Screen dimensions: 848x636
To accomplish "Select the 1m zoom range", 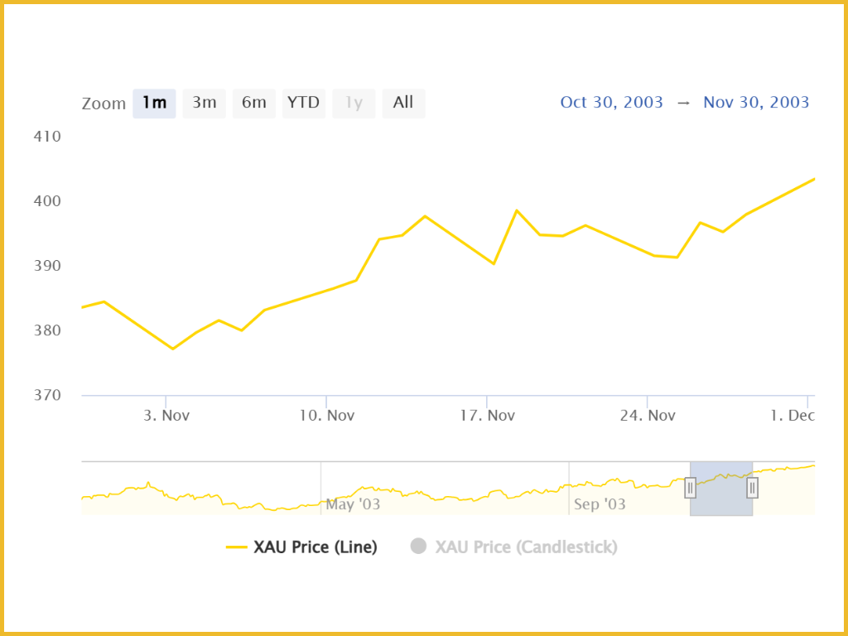I will (154, 104).
